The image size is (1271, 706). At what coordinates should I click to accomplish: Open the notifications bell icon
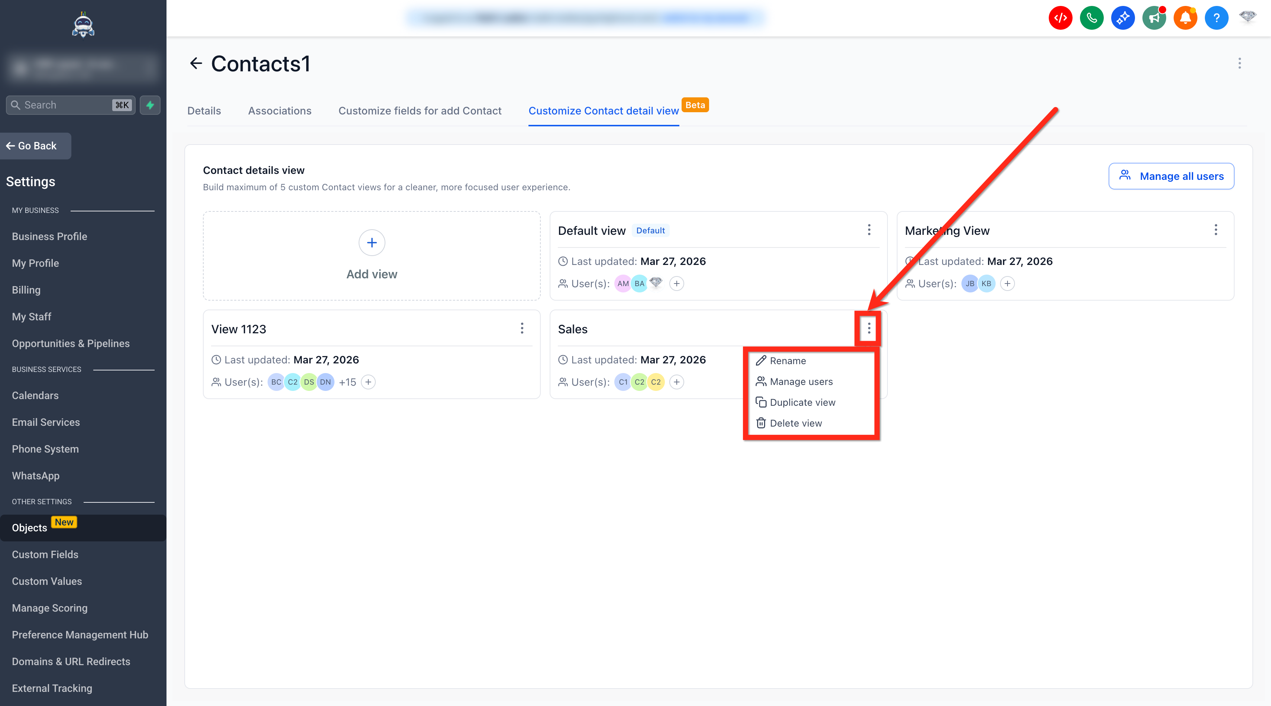(1185, 18)
